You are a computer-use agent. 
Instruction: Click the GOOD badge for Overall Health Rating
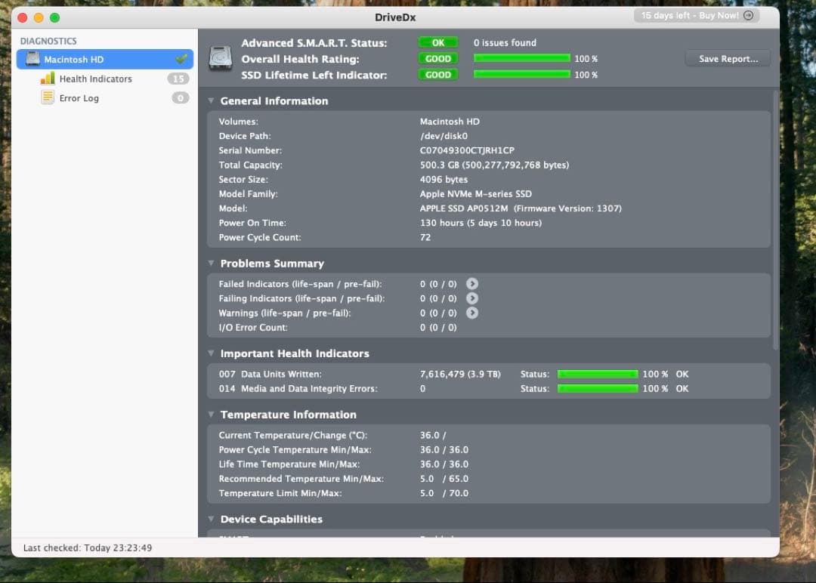click(438, 58)
